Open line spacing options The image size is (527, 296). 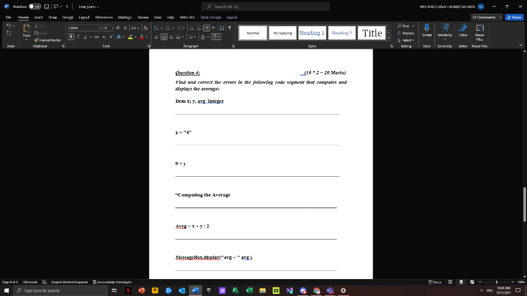click(x=192, y=37)
